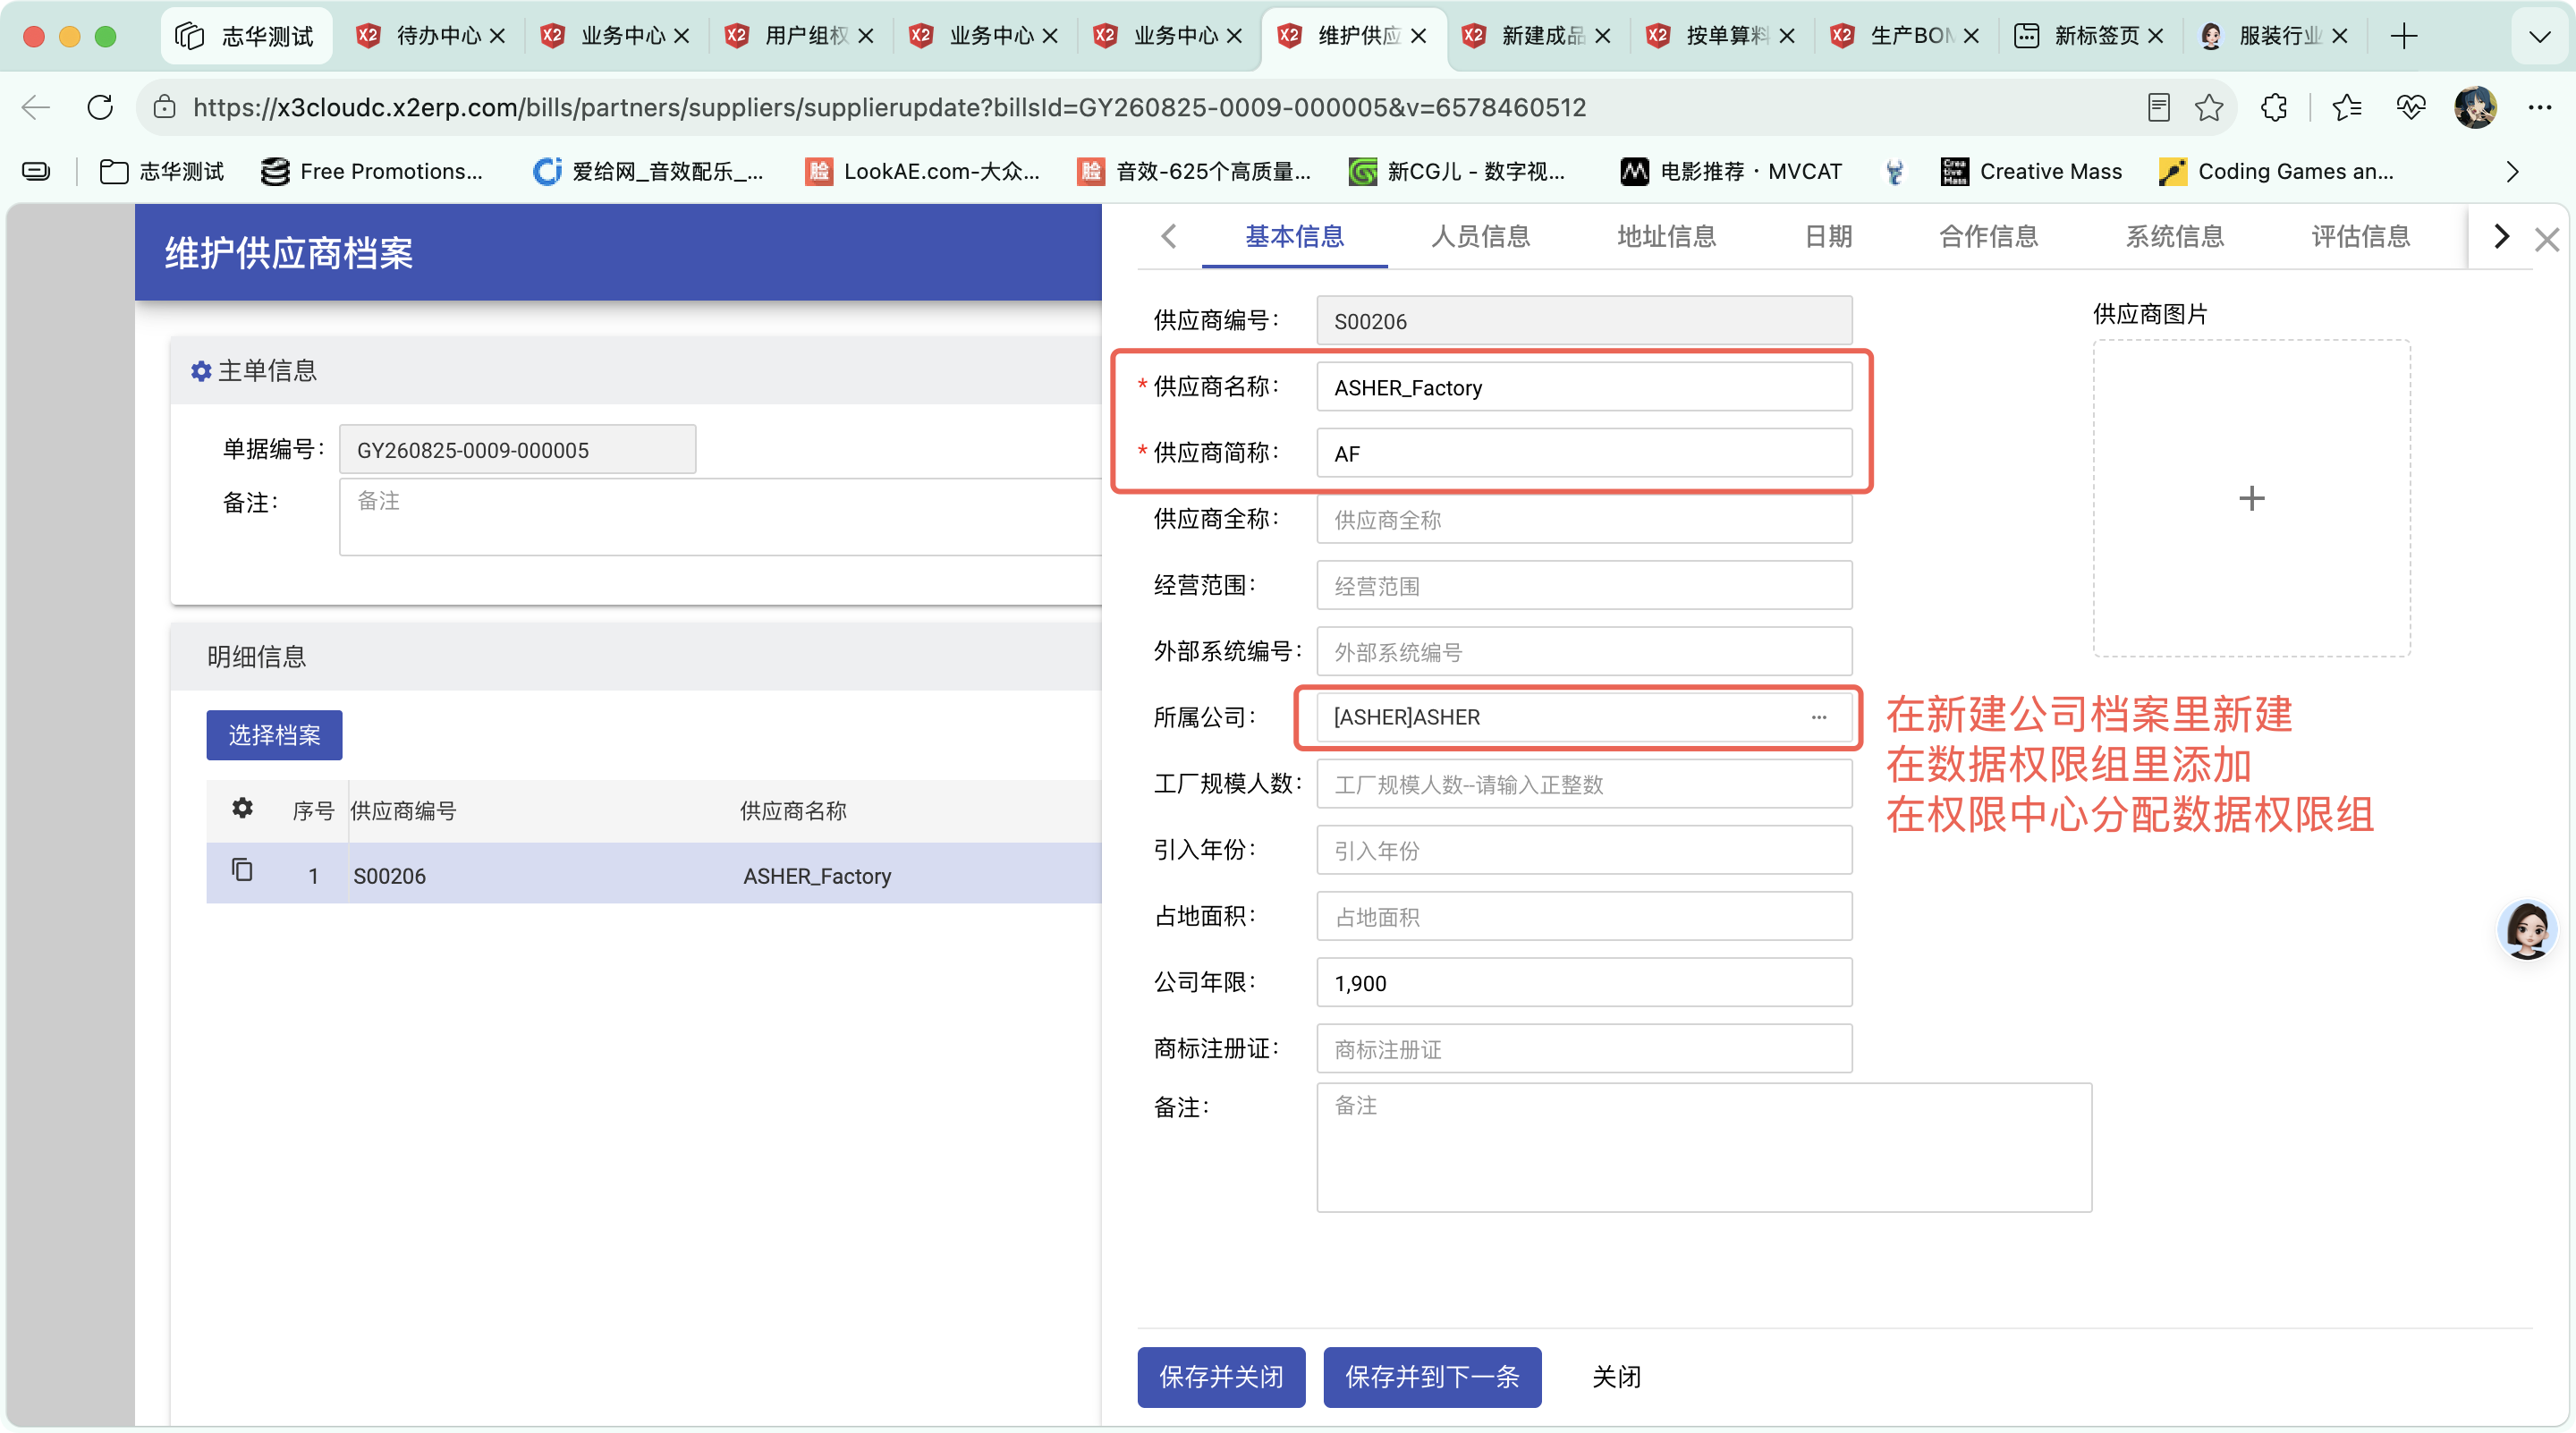Show more bookmarks with the chevron
2576x1433 pixels.
(x=2512, y=172)
